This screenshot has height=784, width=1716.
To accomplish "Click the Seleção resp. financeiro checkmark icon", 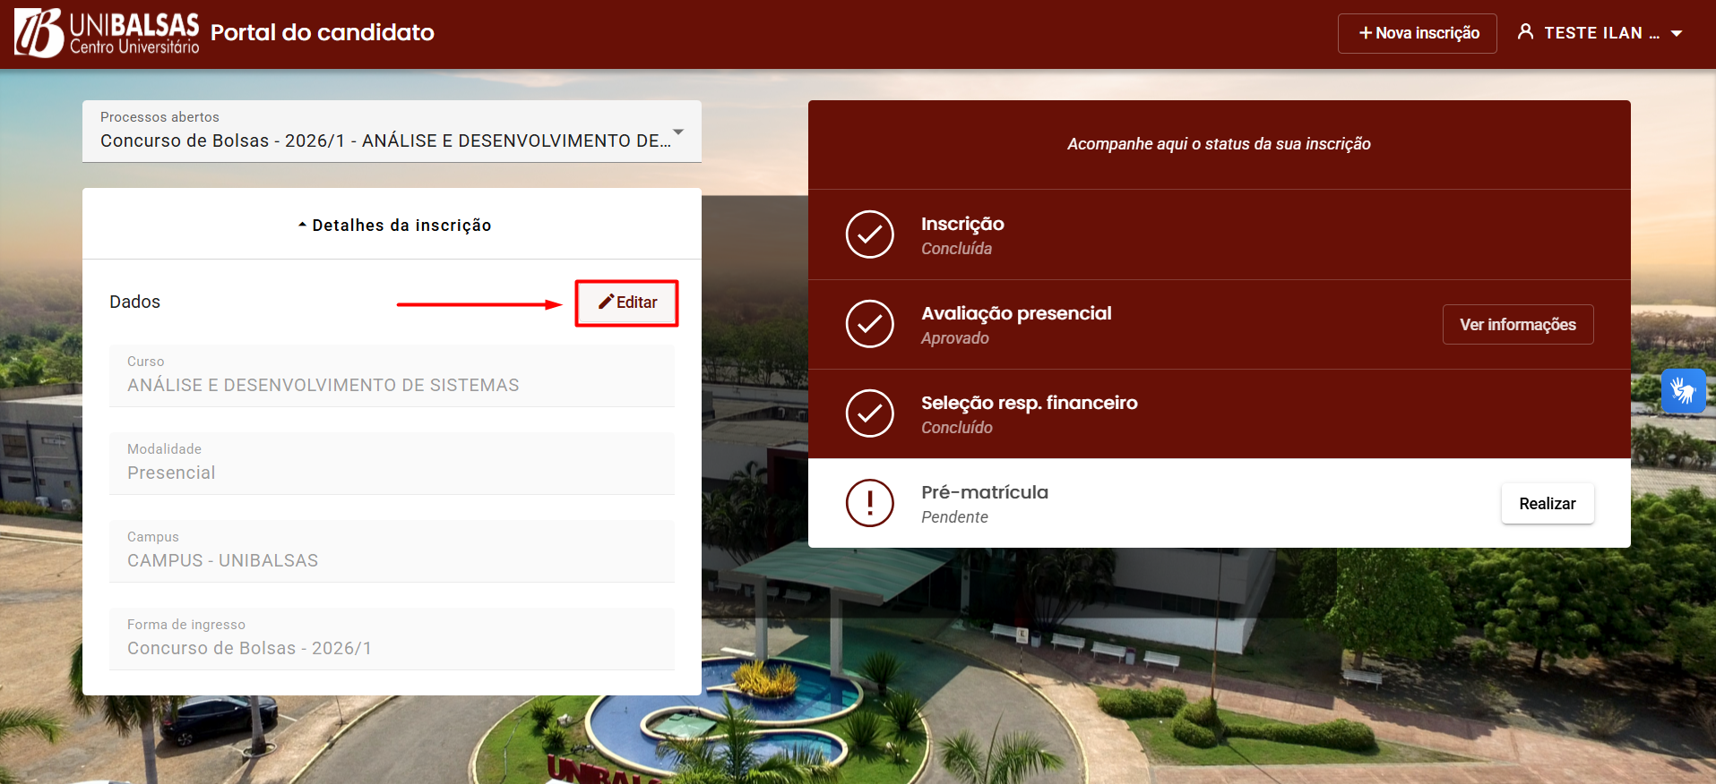I will point(869,413).
